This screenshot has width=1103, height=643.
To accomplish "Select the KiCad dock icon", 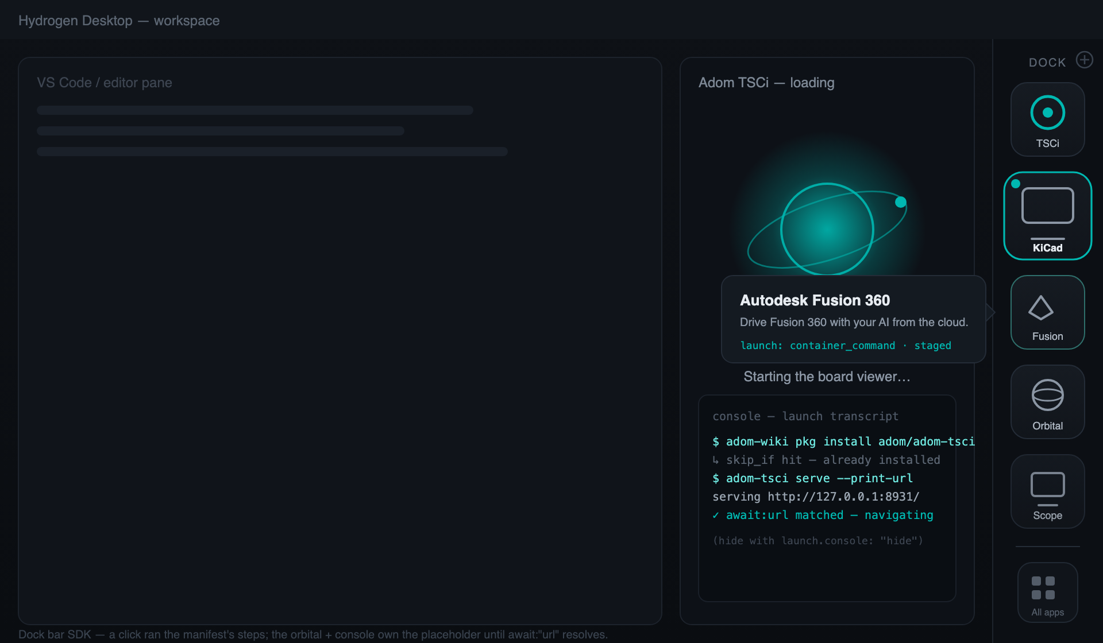I will click(x=1047, y=216).
